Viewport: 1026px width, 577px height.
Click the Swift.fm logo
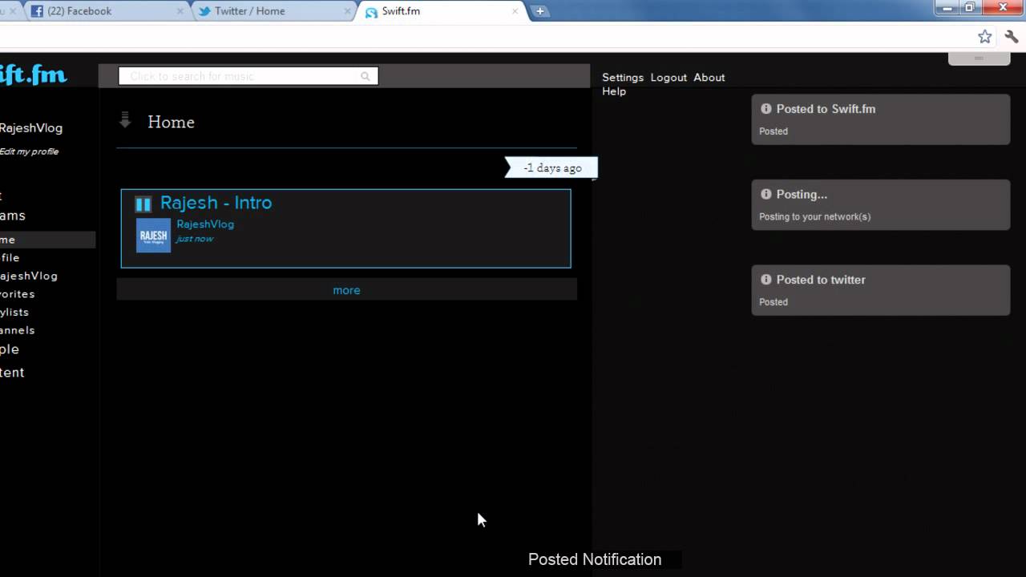point(33,75)
